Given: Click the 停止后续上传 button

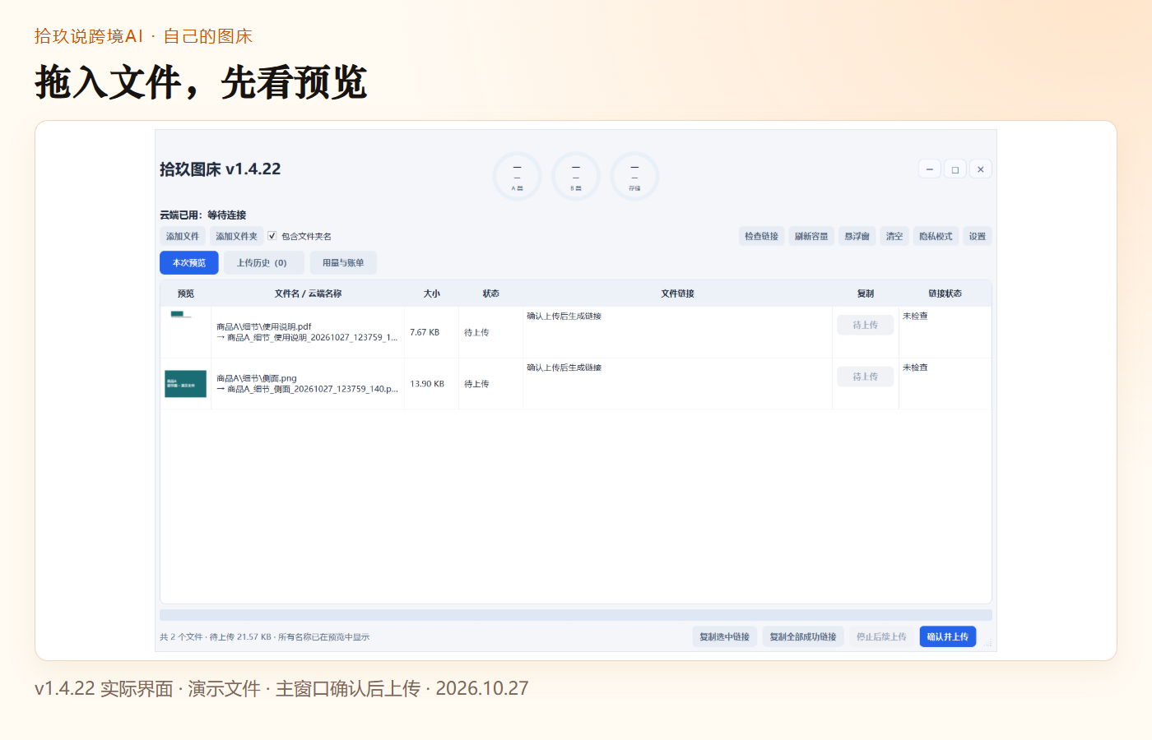Looking at the screenshot, I should (x=881, y=636).
